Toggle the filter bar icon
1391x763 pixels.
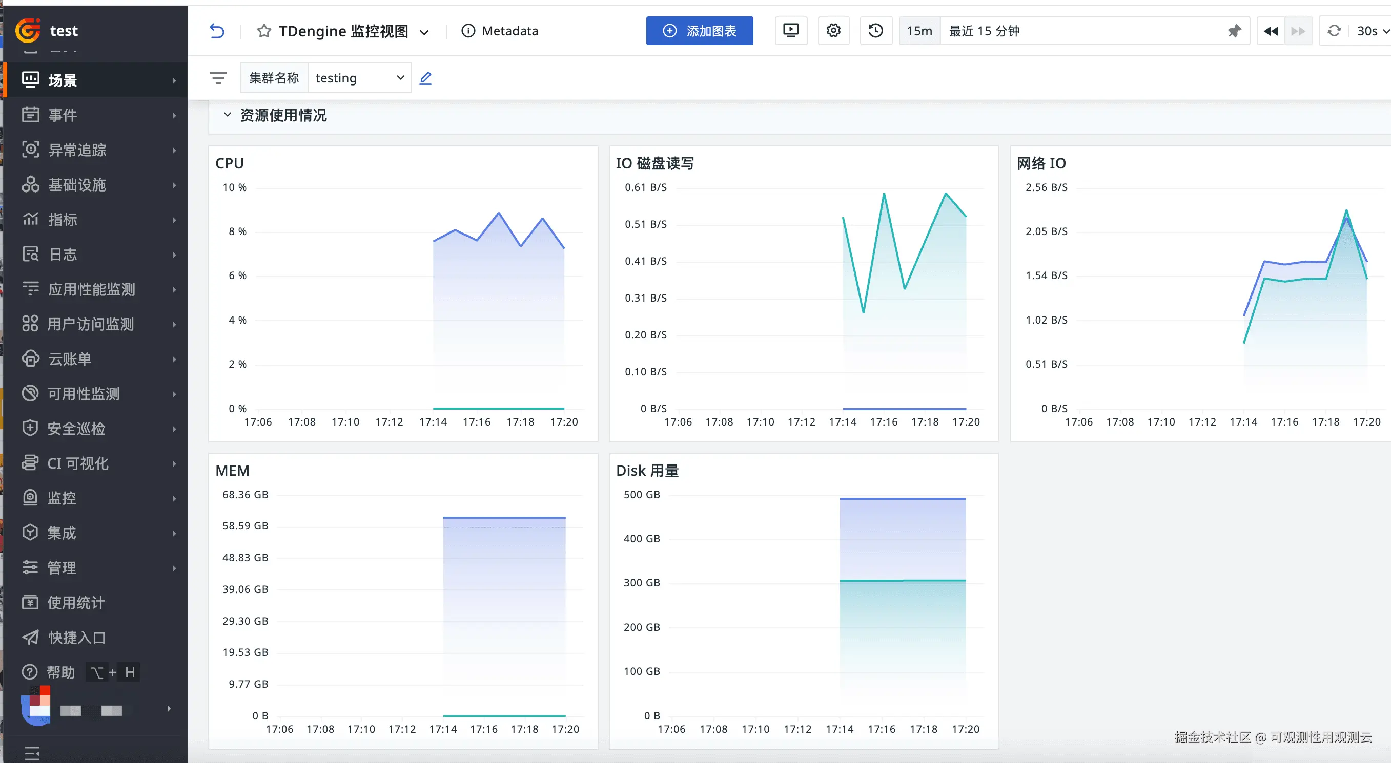(x=218, y=78)
